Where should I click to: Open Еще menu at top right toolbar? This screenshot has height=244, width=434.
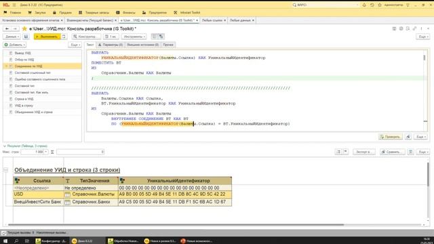click(x=423, y=37)
